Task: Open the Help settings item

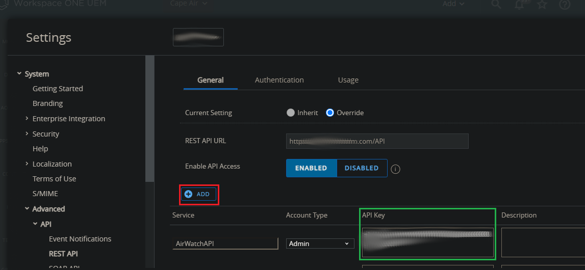Action: 40,149
